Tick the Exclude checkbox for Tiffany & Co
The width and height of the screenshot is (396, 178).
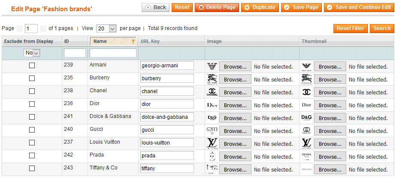(32, 169)
